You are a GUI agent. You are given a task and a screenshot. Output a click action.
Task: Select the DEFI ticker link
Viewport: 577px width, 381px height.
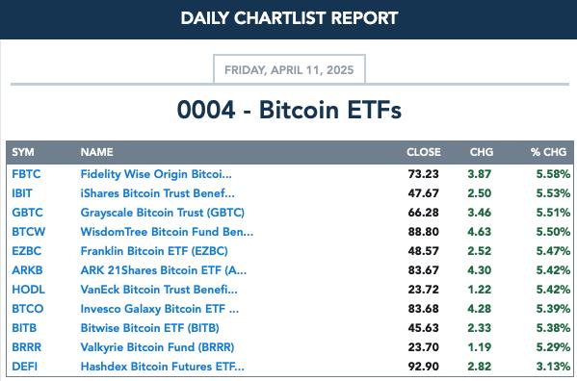click(x=25, y=367)
